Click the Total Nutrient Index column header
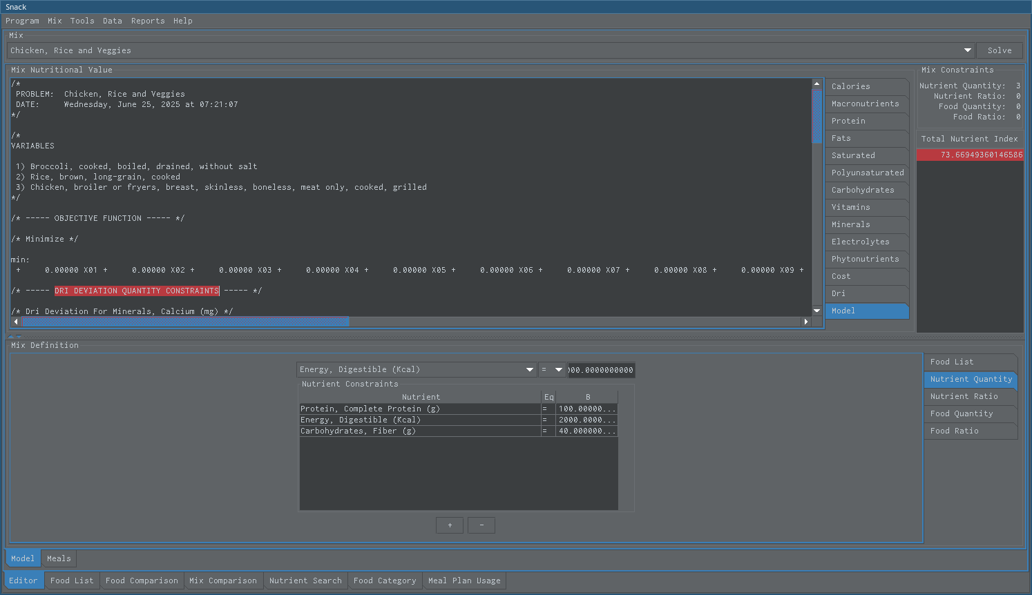 coord(970,139)
